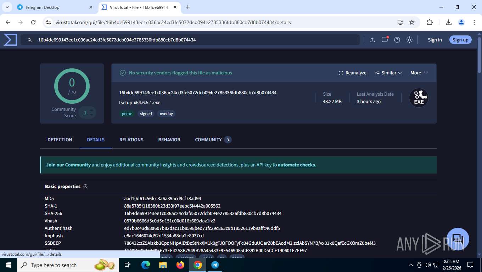Click the signed tag
This screenshot has height=272, width=482.
click(146, 114)
